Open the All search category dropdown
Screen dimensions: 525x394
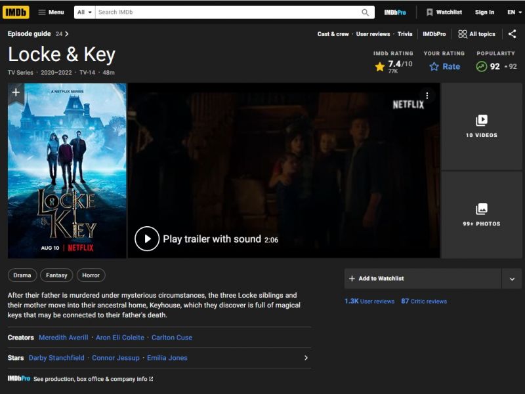[x=85, y=12]
